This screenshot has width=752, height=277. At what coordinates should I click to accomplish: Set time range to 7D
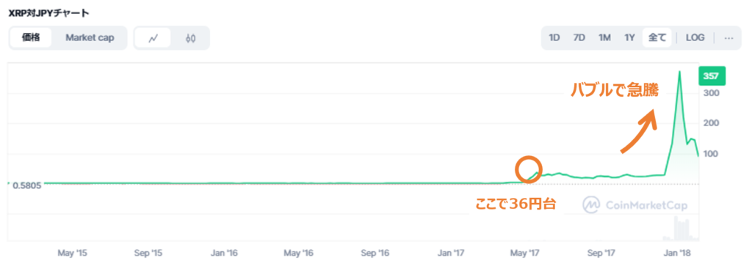point(579,38)
